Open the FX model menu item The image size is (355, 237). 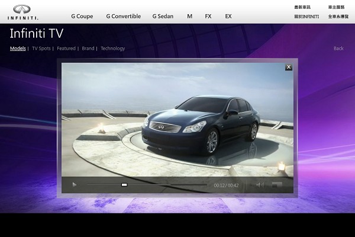tap(208, 17)
